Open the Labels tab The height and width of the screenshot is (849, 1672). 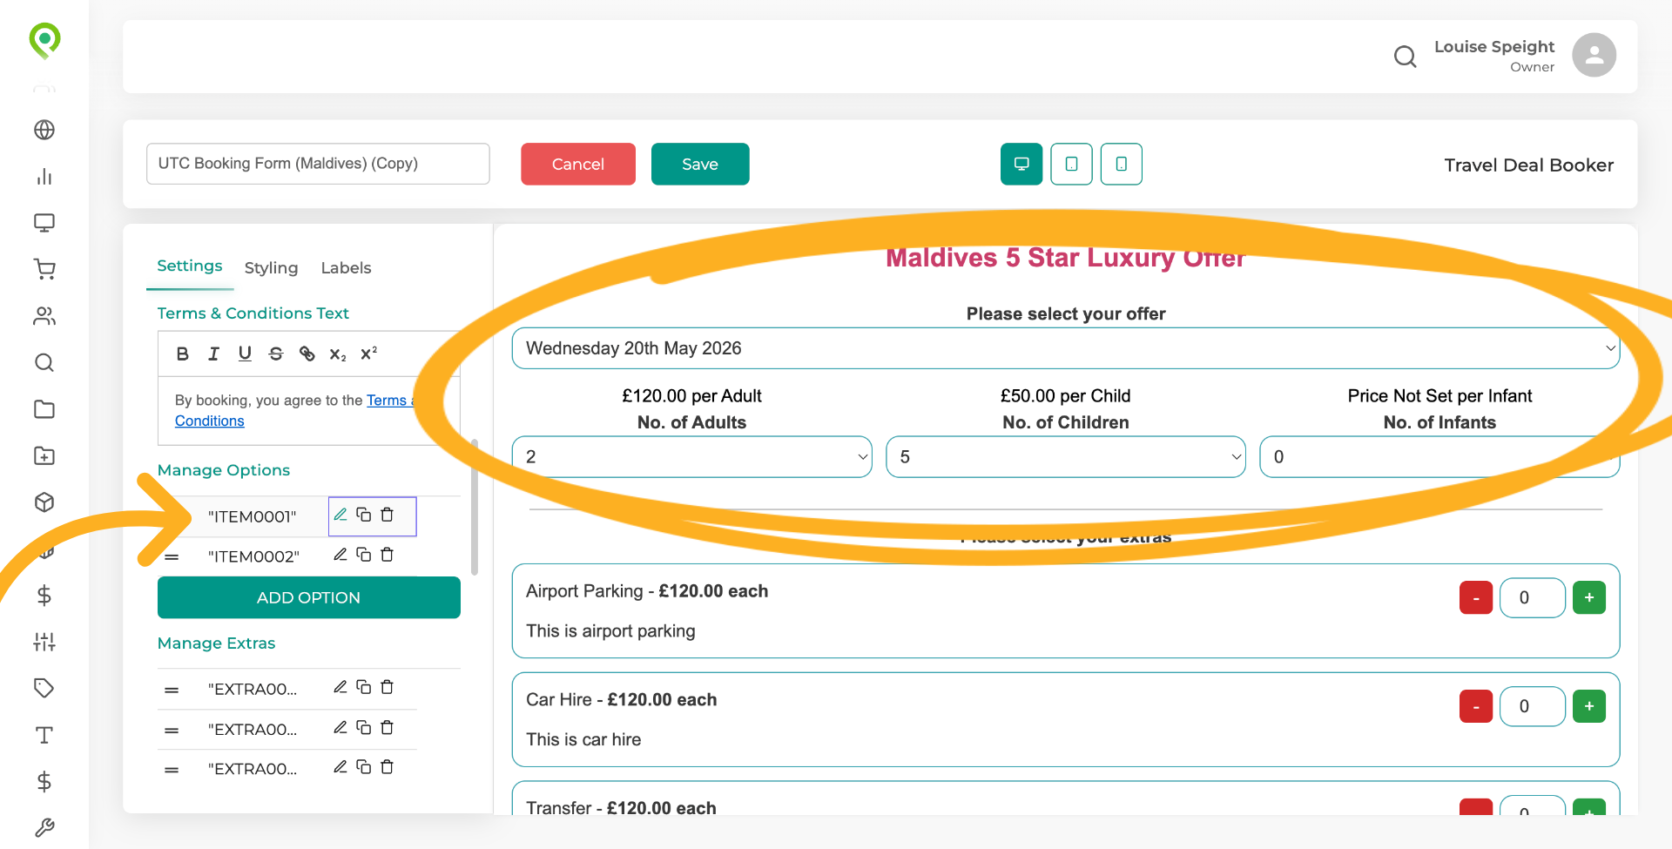[x=346, y=267]
